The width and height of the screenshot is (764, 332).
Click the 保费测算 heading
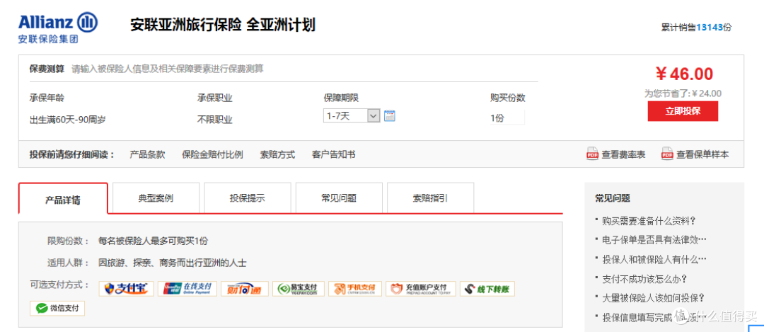tap(47, 69)
